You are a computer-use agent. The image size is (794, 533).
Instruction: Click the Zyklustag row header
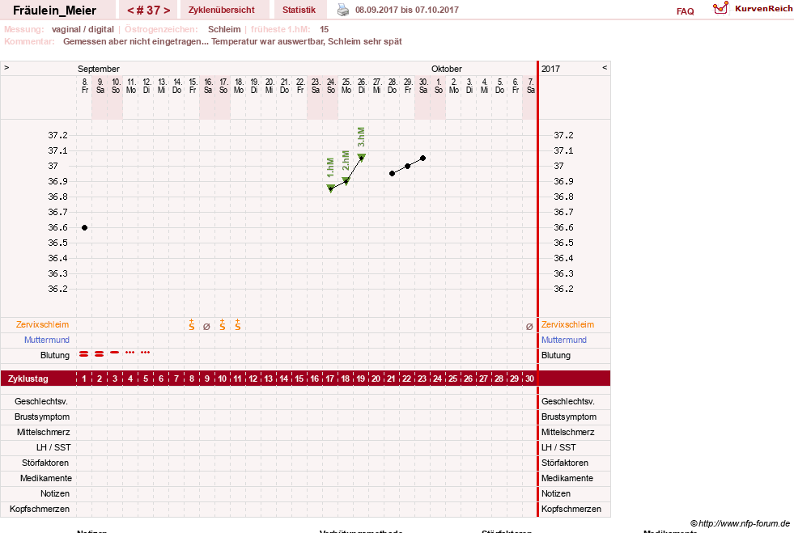click(x=28, y=379)
